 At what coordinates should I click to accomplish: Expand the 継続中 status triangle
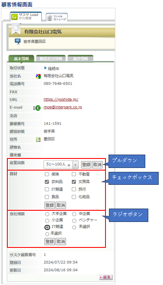click(x=45, y=68)
